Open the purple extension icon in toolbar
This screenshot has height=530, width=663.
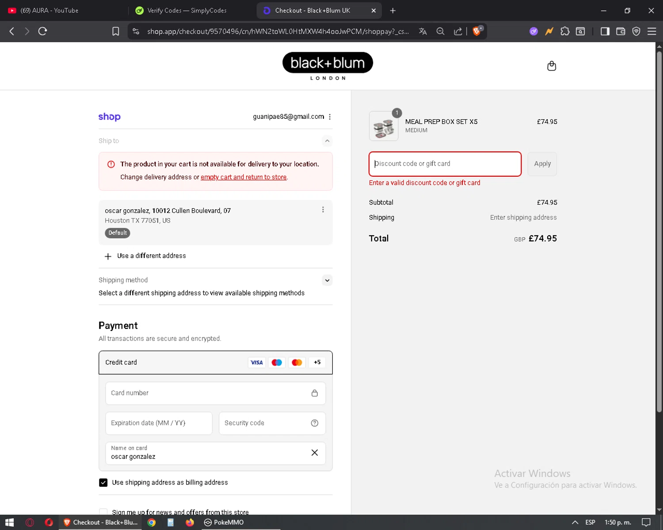click(x=534, y=31)
